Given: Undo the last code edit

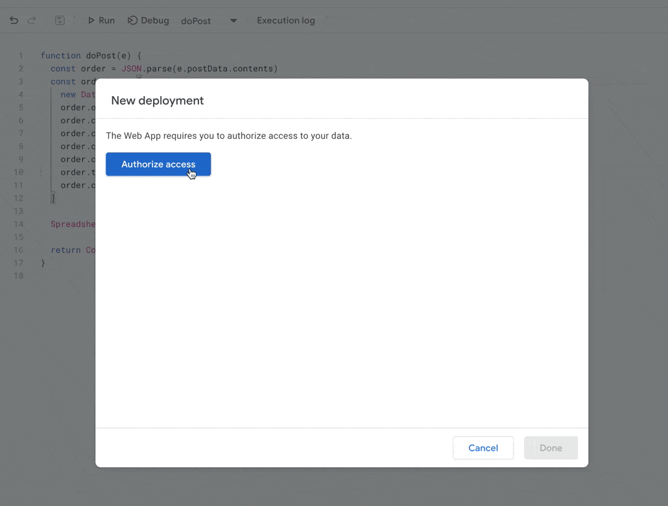Looking at the screenshot, I should 14,20.
